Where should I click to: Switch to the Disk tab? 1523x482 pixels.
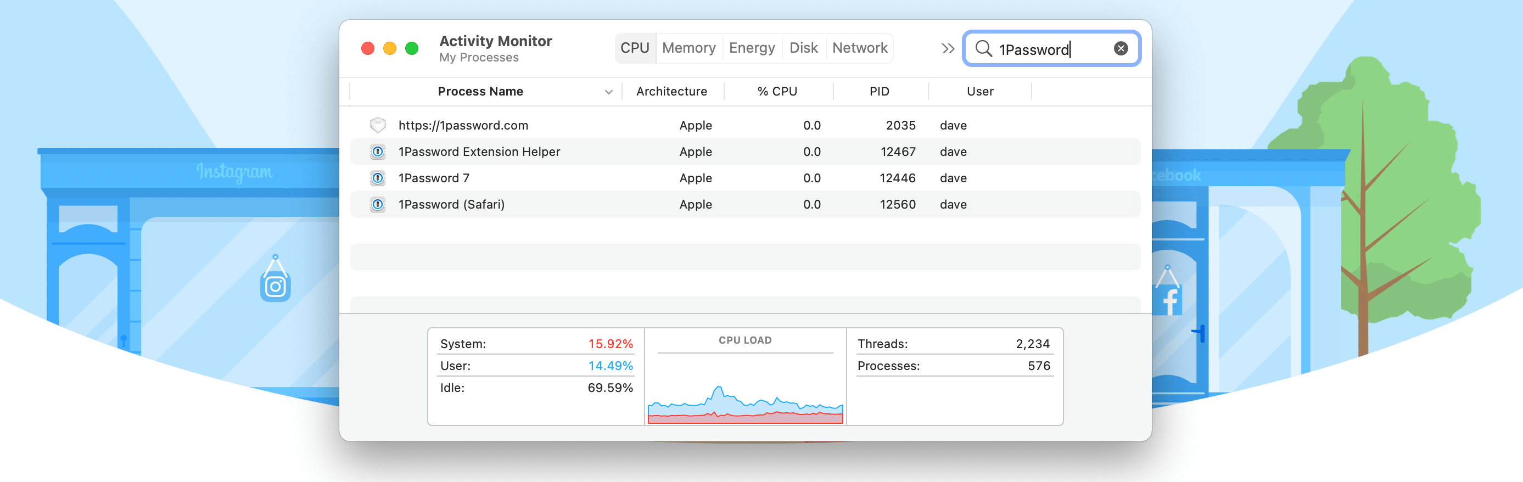pos(803,48)
